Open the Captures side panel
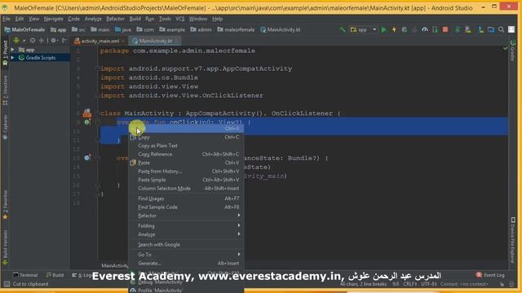The image size is (522, 293). pos(5,127)
